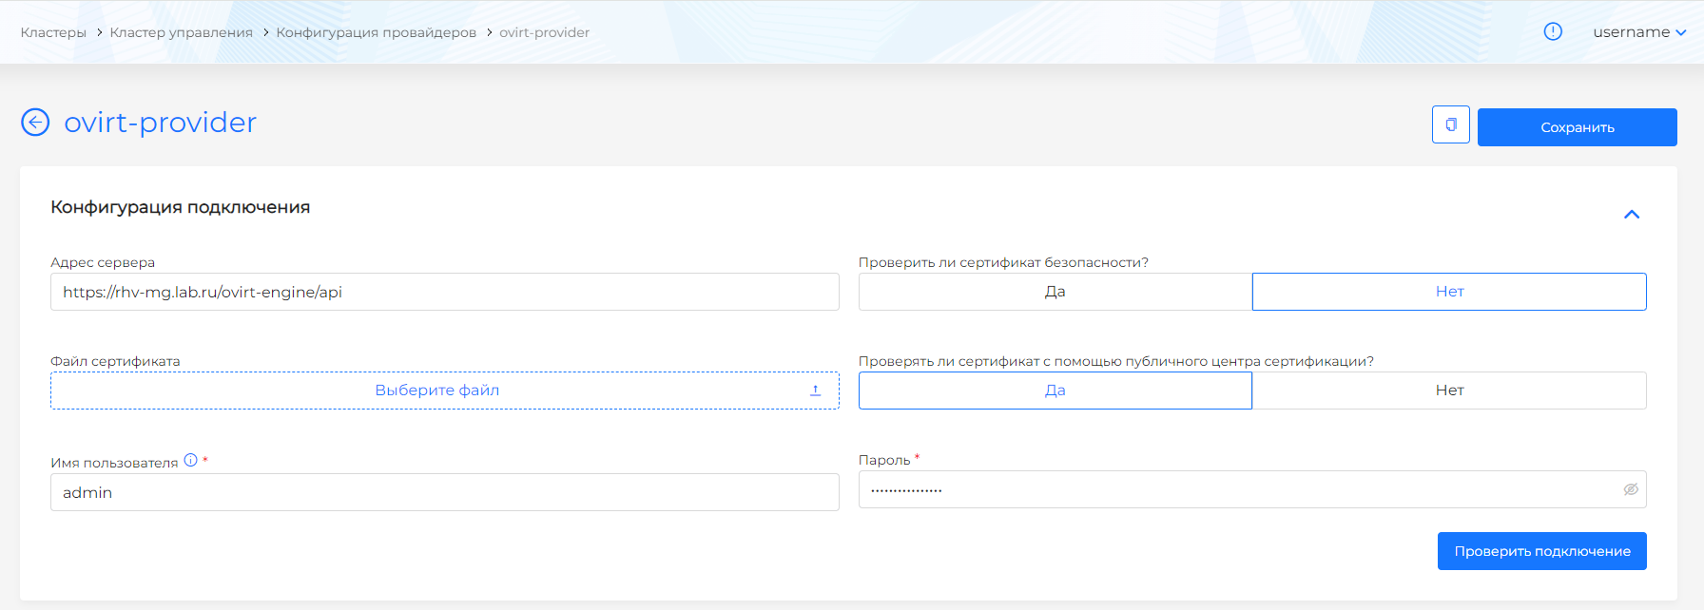The width and height of the screenshot is (1704, 610).
Task: Collapse the Конфигурация подключения section
Action: (1631, 215)
